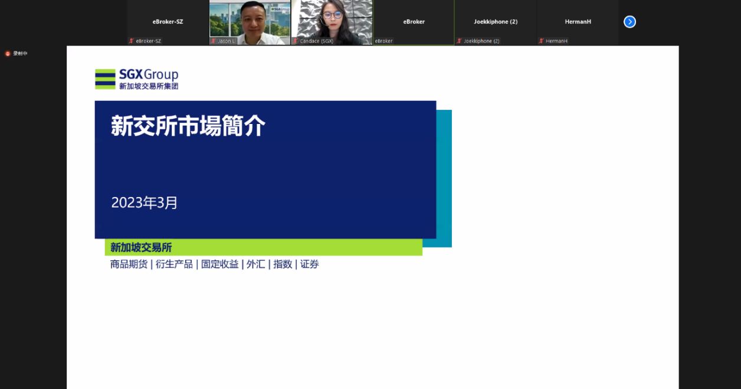
Task: Select Candace (SGX) video thumbnail
Action: point(332,22)
